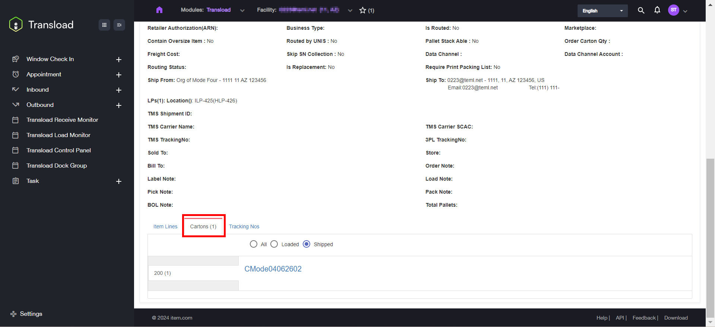Expand the Outbound menu plus sign

pos(119,105)
